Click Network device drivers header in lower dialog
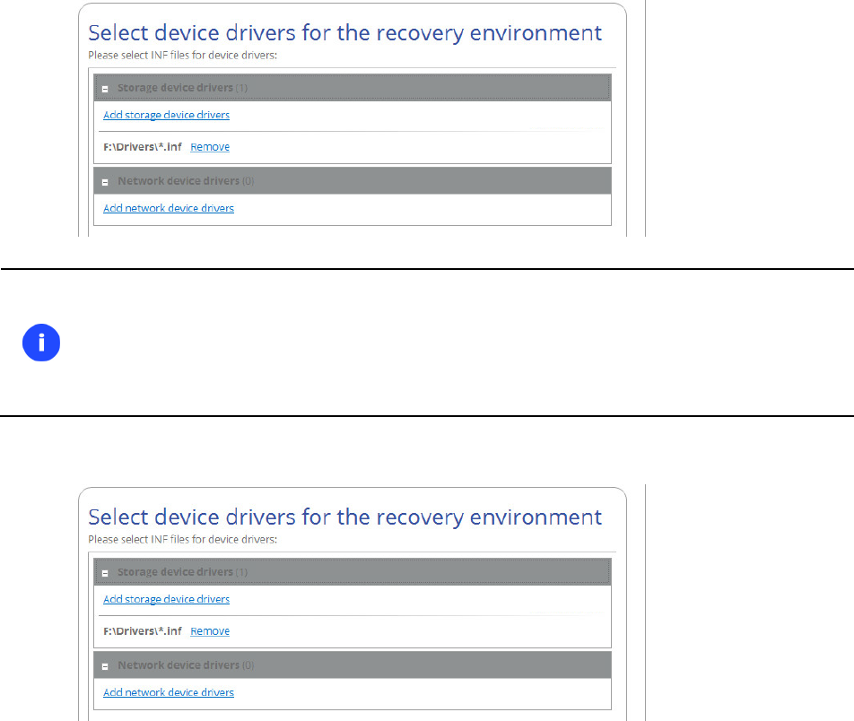The width and height of the screenshot is (854, 721). tap(179, 665)
